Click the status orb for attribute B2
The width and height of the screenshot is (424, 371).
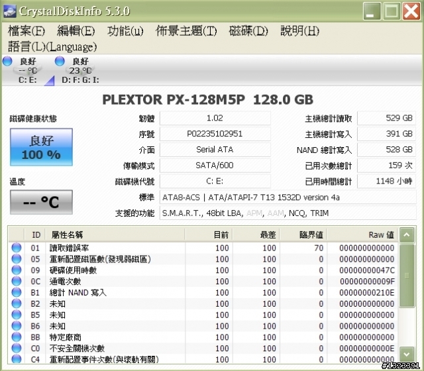pyautogui.click(x=17, y=303)
